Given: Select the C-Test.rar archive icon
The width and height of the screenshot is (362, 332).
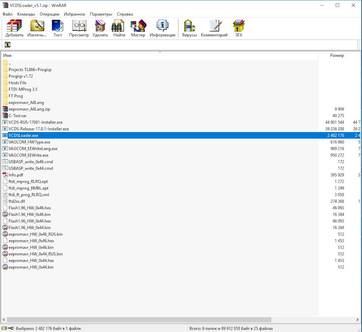Looking at the screenshot, I should [5, 115].
